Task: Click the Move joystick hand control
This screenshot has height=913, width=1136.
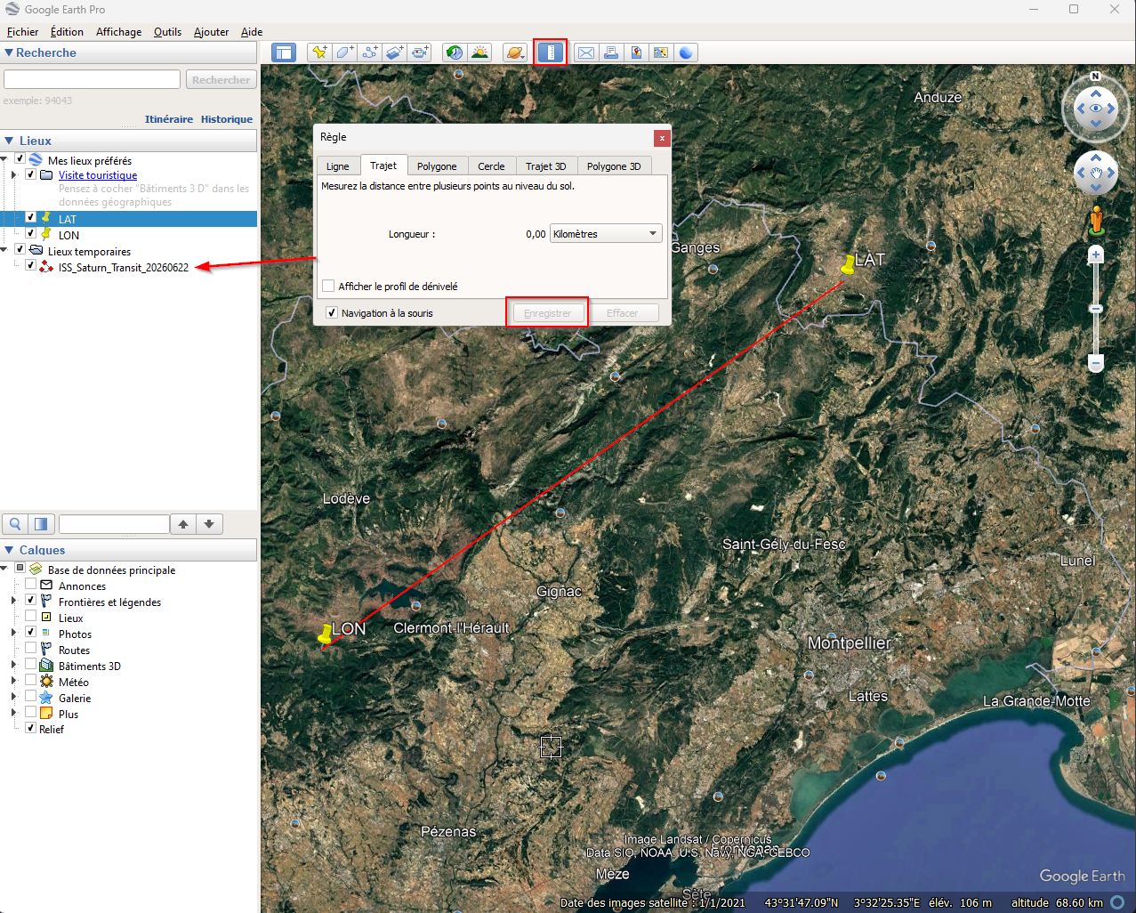Action: pos(1096,173)
